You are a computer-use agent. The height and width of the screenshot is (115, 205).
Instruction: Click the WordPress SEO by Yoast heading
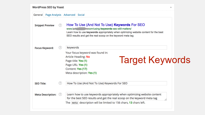point(48,7)
